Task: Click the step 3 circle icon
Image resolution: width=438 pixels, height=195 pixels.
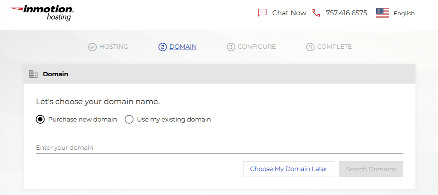Action: tap(231, 47)
